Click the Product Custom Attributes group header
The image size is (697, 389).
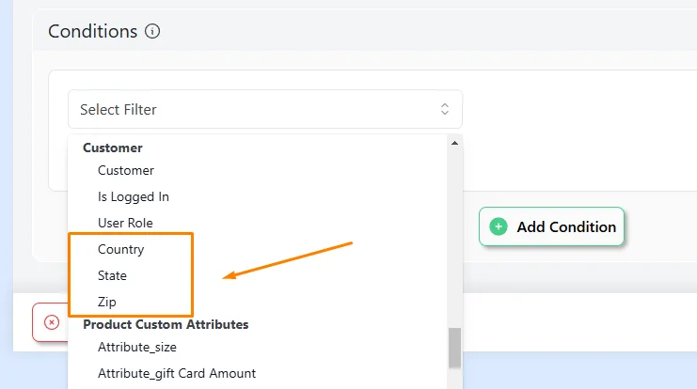coord(166,324)
